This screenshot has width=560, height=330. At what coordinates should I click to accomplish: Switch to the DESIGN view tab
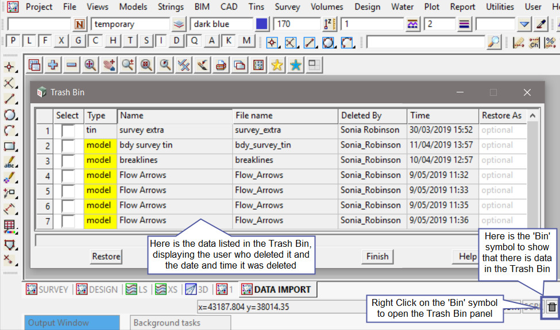[x=97, y=290]
